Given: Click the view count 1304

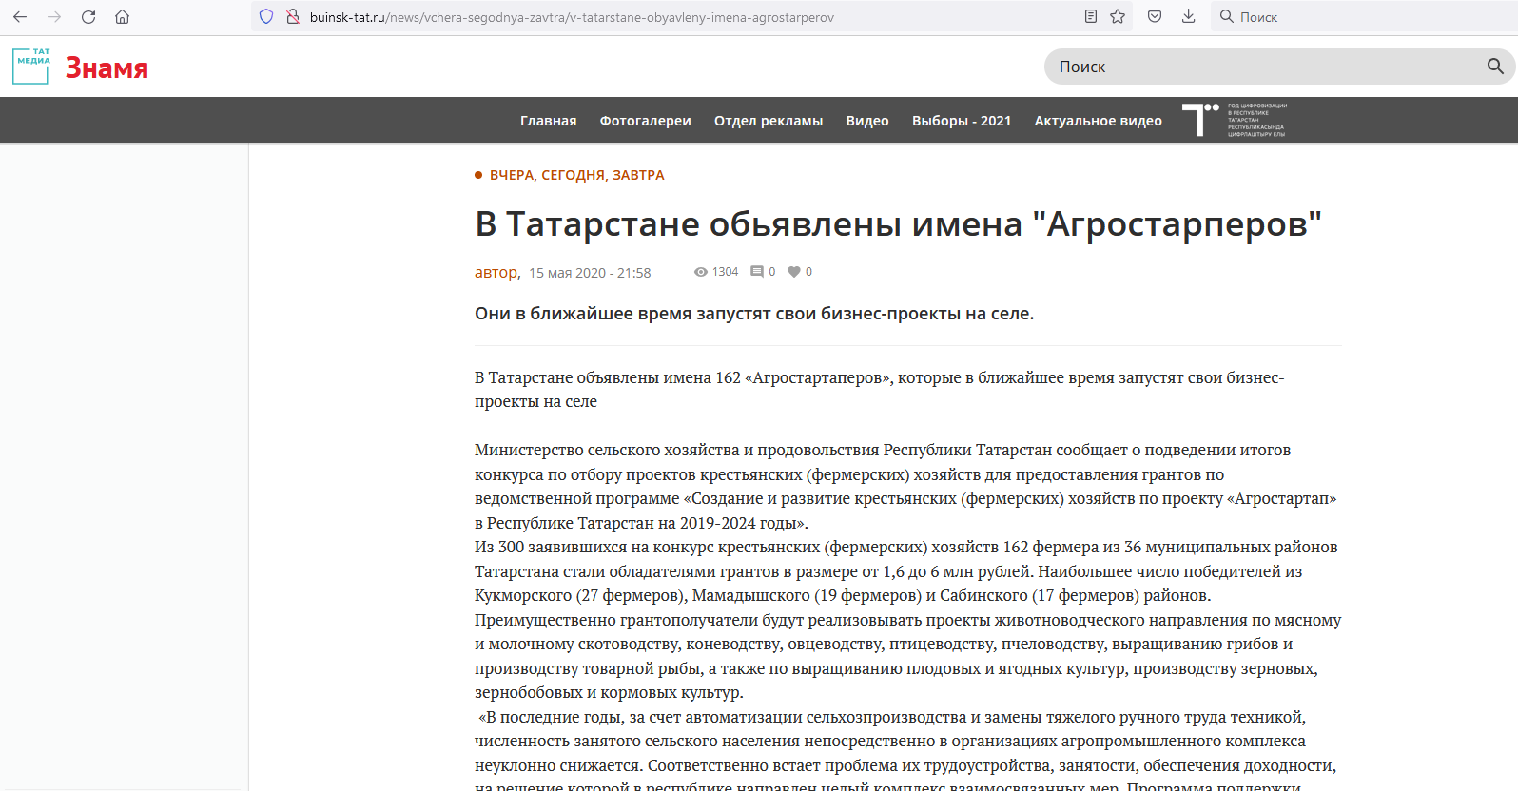Looking at the screenshot, I should tap(725, 272).
